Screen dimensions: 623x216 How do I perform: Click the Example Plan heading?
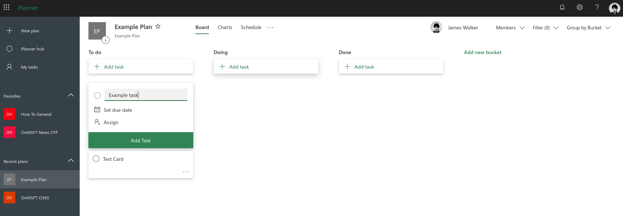(x=133, y=27)
